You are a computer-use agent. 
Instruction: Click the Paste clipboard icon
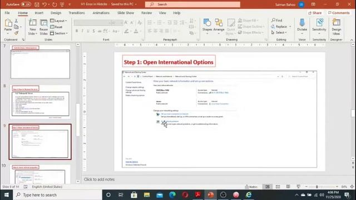click(8, 23)
